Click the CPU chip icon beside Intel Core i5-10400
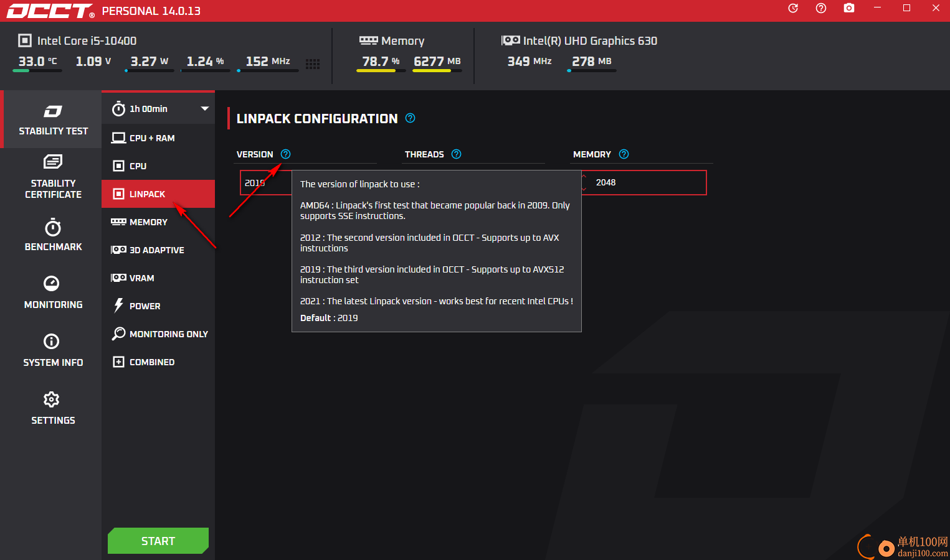Image resolution: width=950 pixels, height=560 pixels. [25, 40]
